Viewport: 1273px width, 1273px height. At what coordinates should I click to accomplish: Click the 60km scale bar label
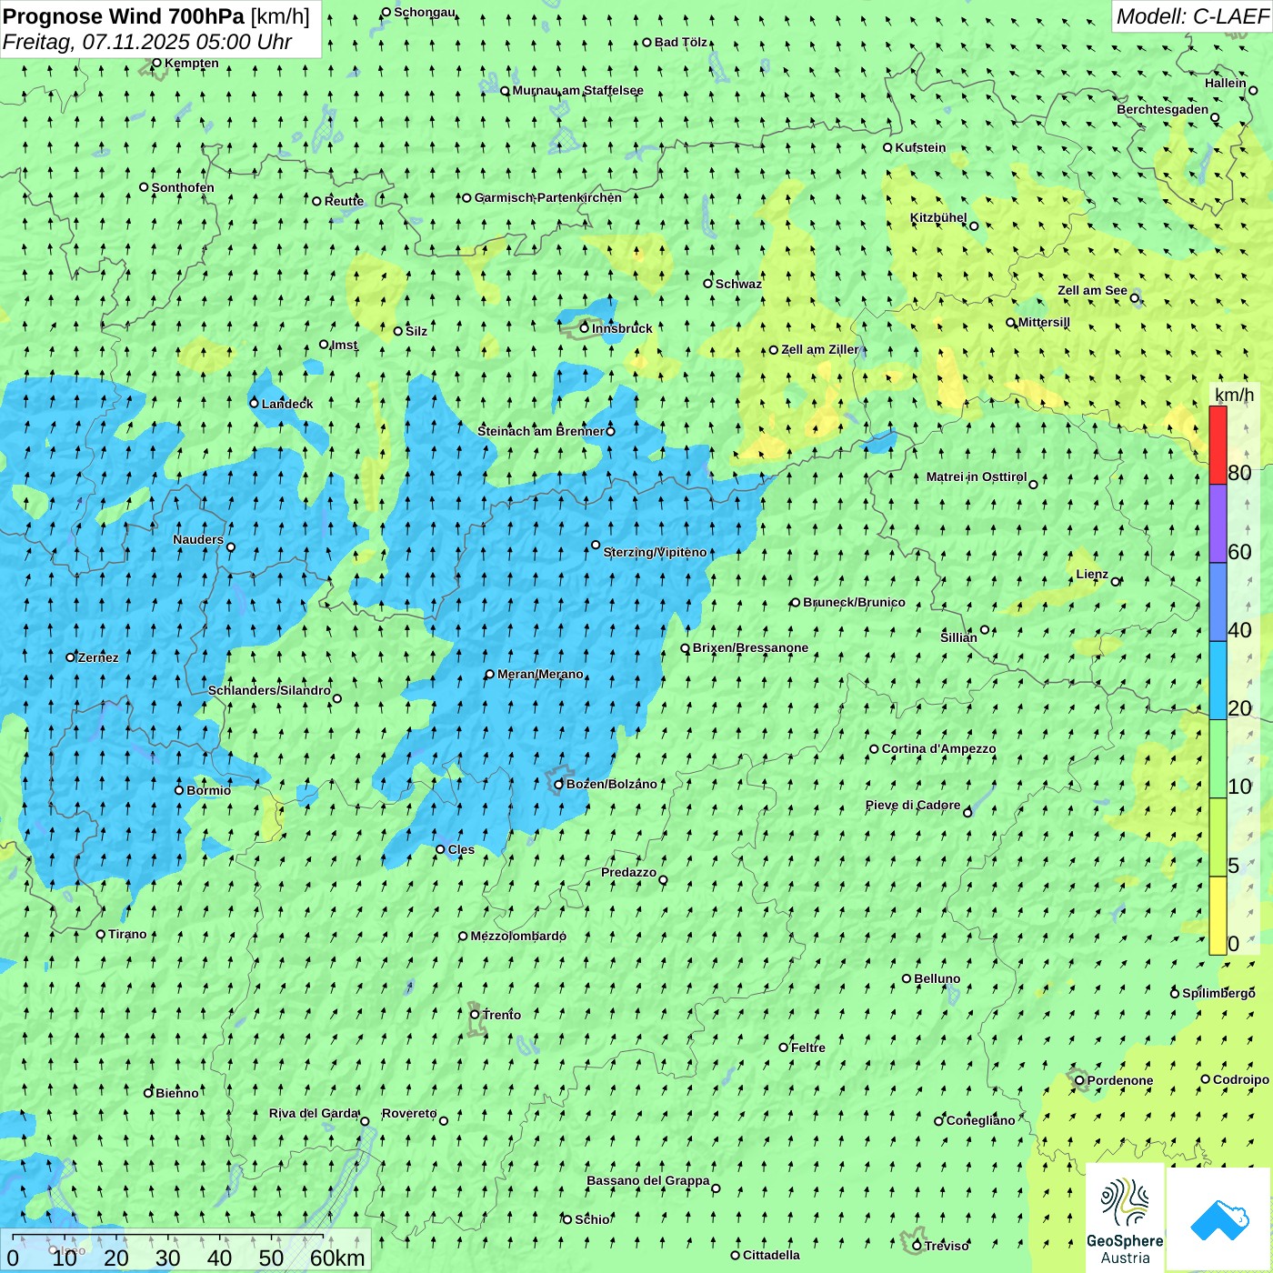[x=337, y=1258]
